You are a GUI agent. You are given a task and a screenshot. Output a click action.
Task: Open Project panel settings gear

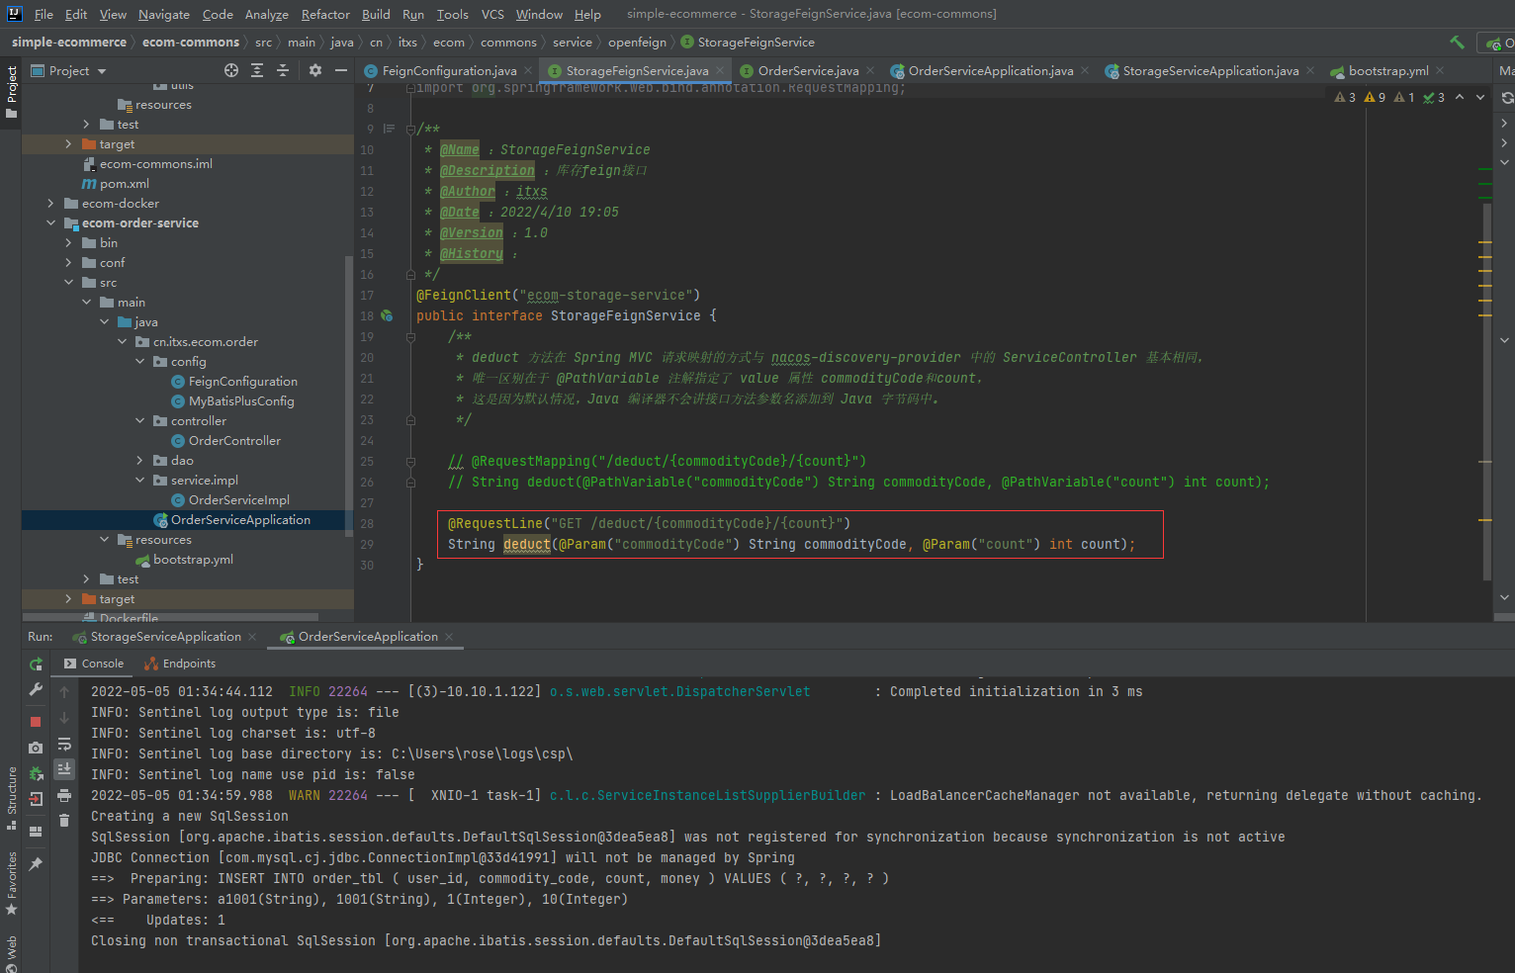(x=315, y=70)
